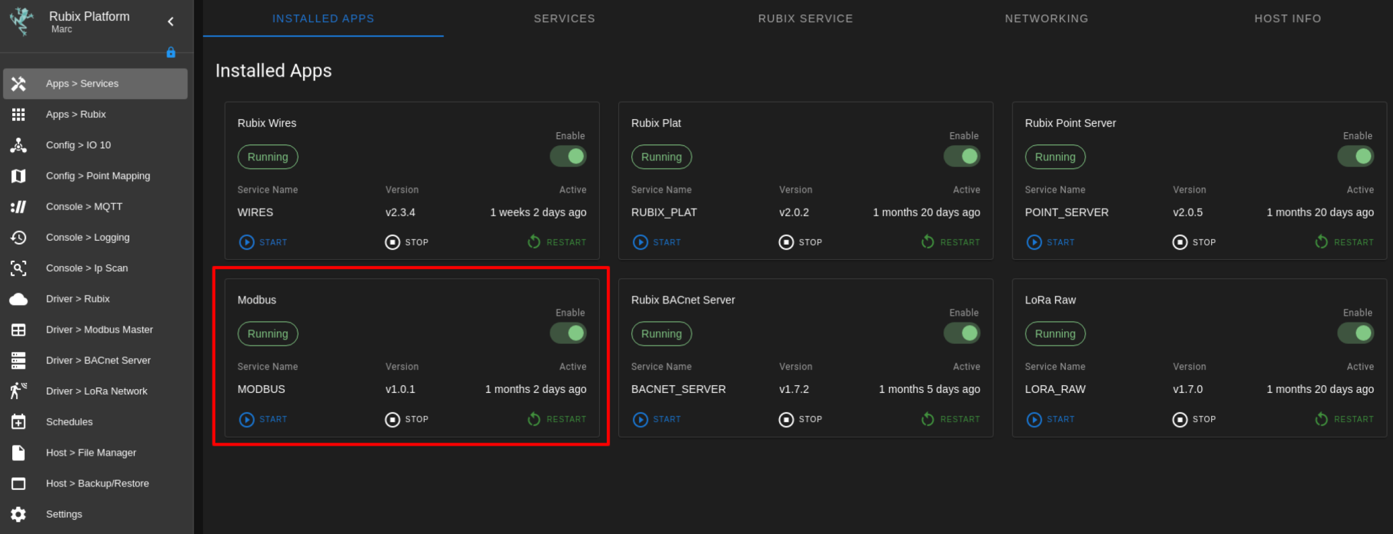
Task: Disable the Rubix Wires enable switch
Action: pos(568,157)
